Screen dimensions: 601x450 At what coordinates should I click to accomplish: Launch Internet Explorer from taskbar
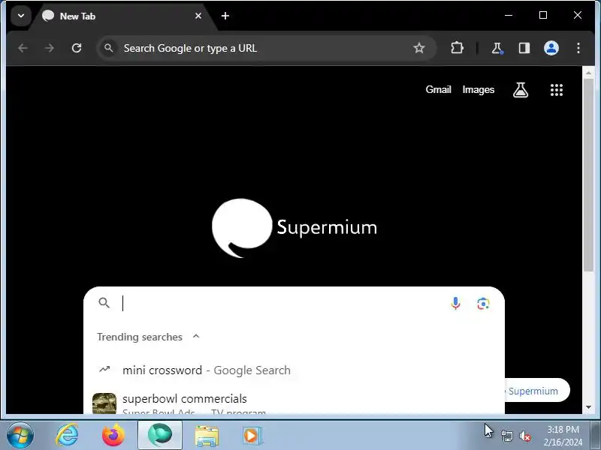coord(67,436)
